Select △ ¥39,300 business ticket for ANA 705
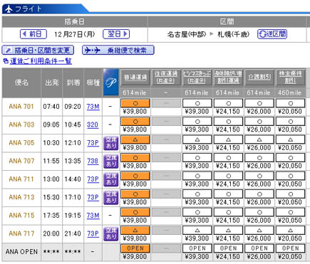 197,139
